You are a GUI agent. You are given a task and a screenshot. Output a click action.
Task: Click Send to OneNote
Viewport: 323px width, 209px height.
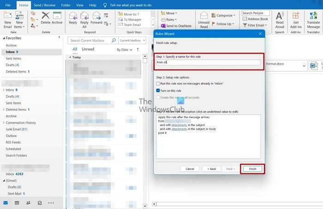click(176, 26)
